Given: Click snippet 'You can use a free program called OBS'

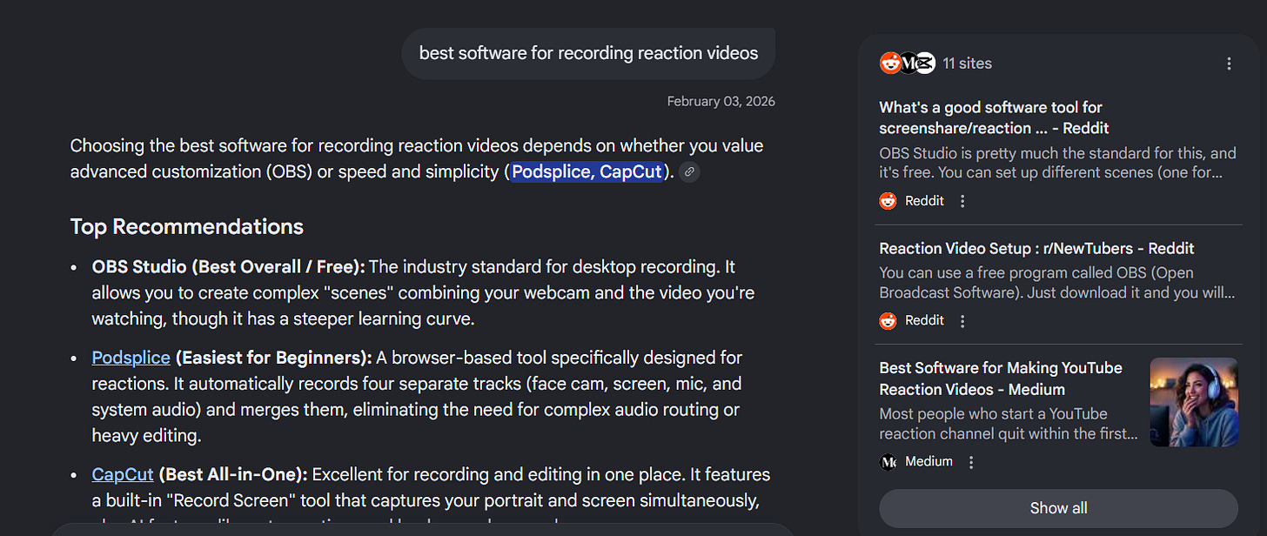Looking at the screenshot, I should click(1057, 283).
